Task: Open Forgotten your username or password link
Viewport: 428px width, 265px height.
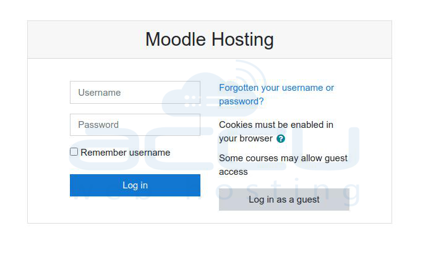Action: click(276, 95)
